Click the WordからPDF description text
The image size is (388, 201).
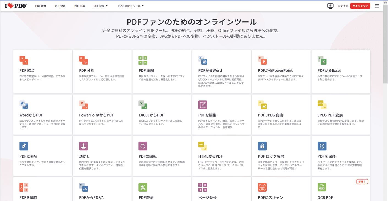point(42,124)
